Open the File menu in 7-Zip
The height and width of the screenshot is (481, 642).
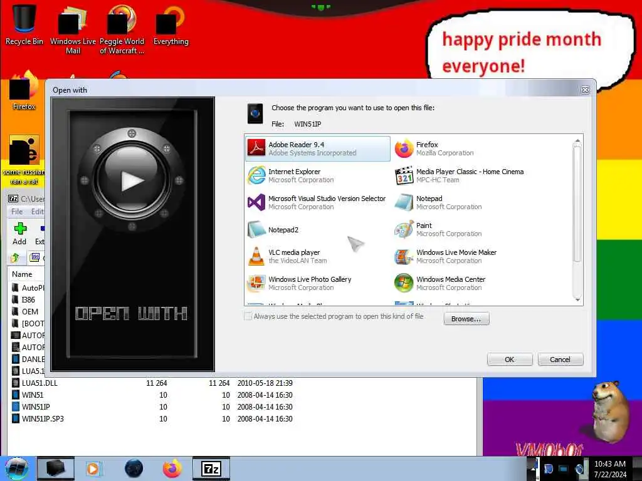(17, 212)
